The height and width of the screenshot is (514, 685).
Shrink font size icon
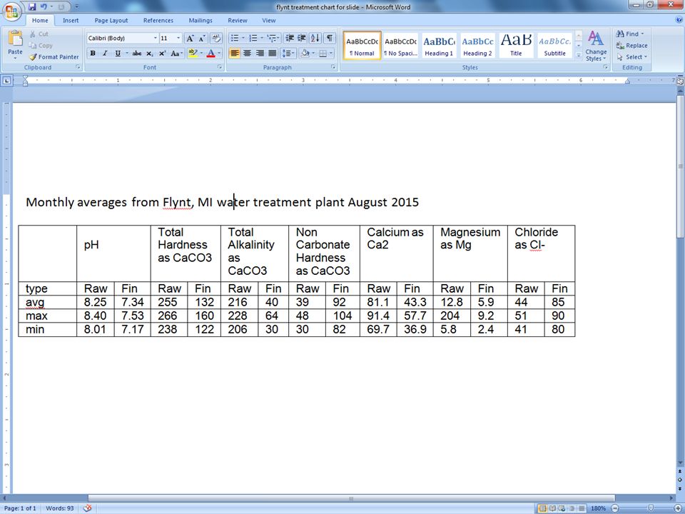tap(201, 39)
